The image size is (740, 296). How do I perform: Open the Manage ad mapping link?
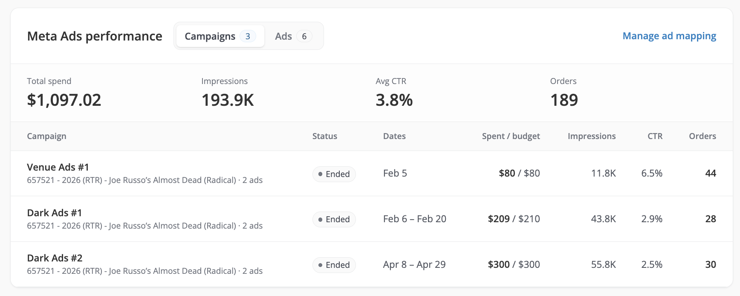pos(669,36)
